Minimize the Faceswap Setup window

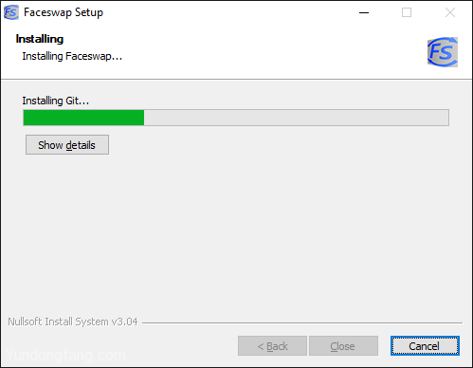tap(364, 12)
